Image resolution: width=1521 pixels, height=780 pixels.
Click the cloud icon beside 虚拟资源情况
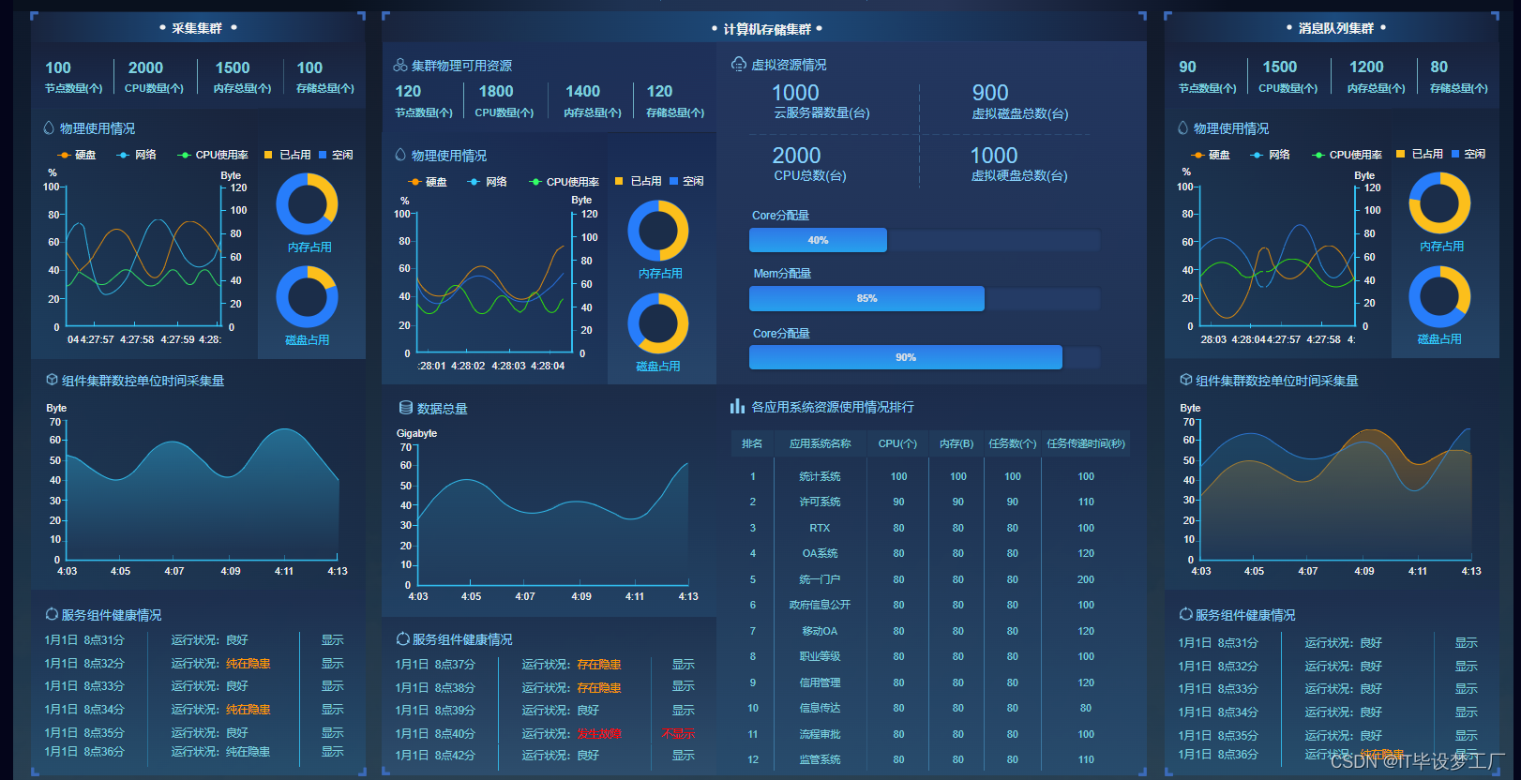pyautogui.click(x=739, y=64)
